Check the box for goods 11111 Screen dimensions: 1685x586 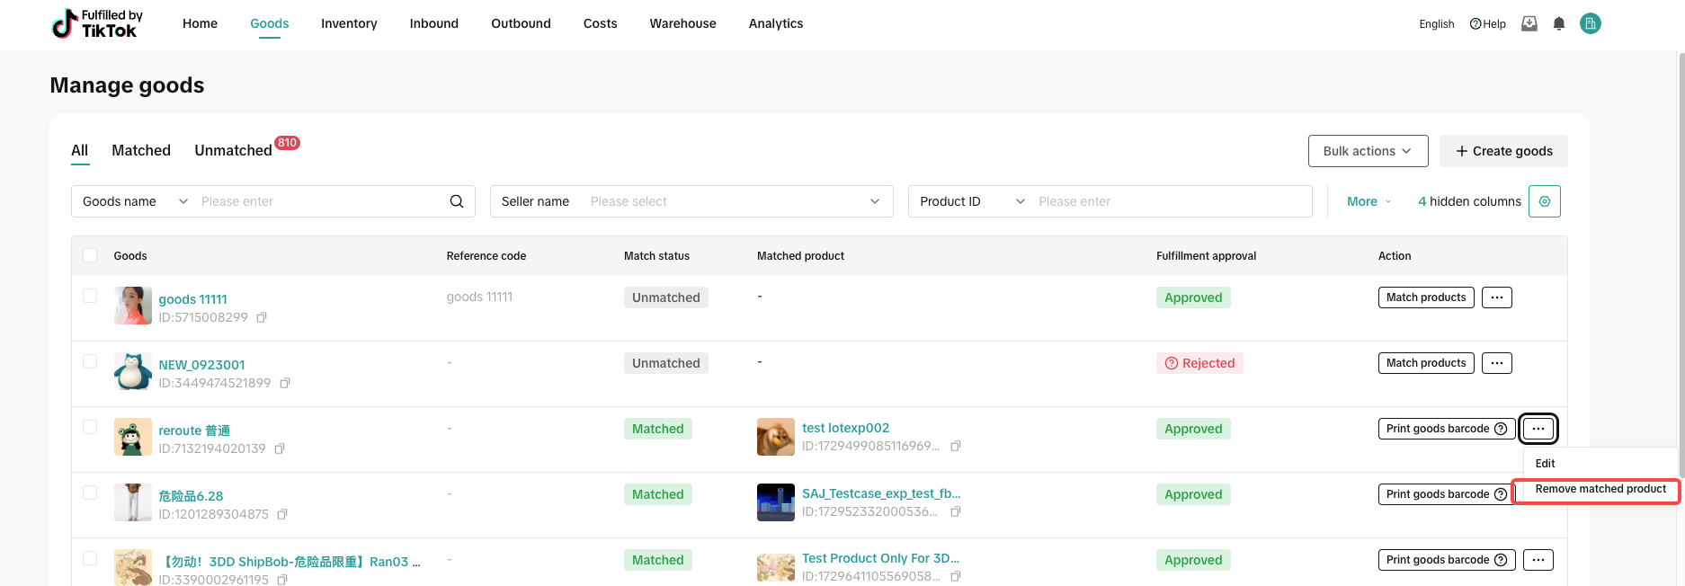tap(90, 296)
